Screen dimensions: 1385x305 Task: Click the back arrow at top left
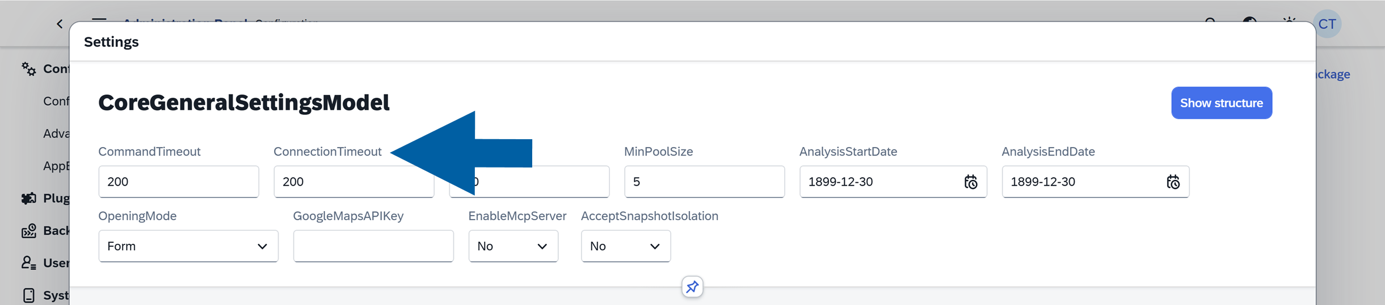[60, 24]
